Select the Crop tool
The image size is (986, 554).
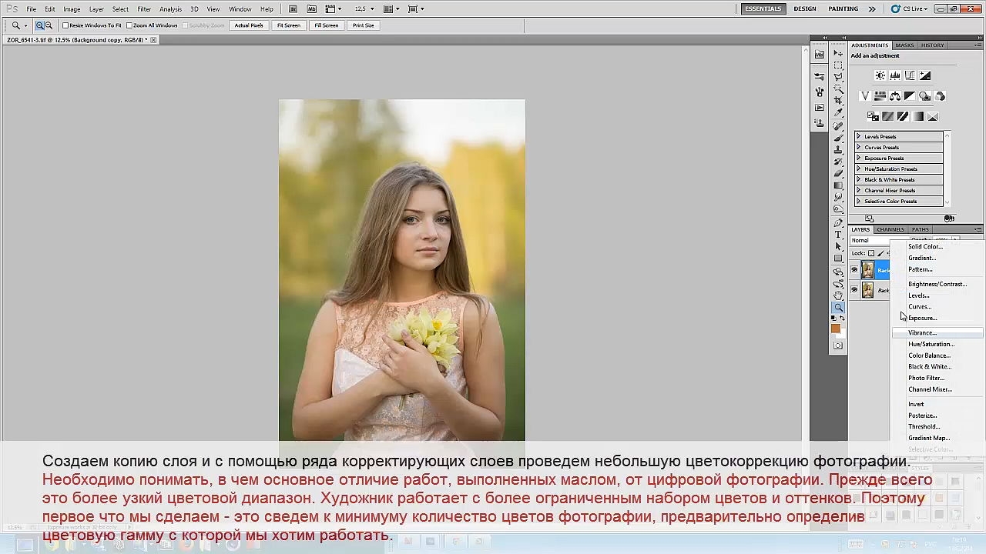[x=838, y=101]
